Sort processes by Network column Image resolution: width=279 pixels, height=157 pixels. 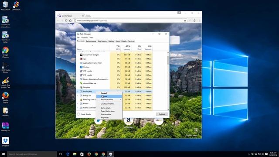[x=147, y=48]
